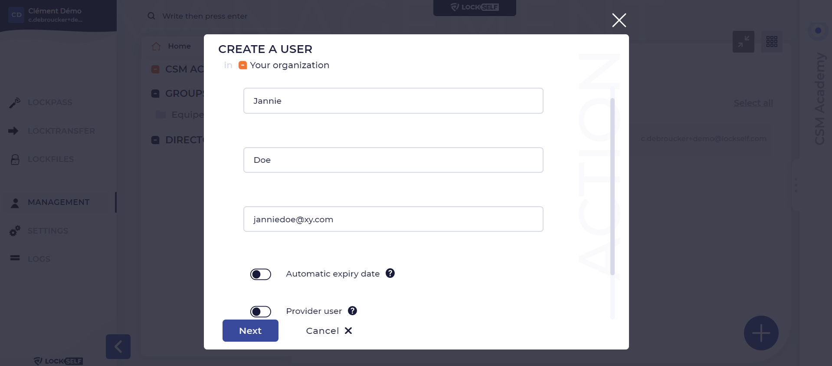Go to Home breadcrumb

[179, 46]
